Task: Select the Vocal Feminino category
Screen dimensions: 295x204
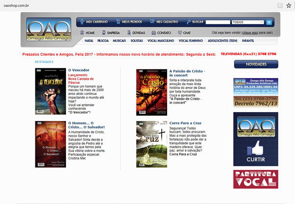Action: (191, 41)
